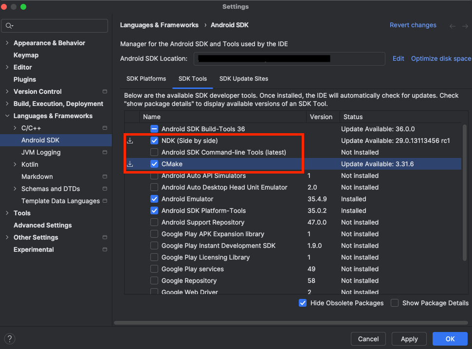
Task: Switch to SDK Platforms tab
Action: click(x=146, y=79)
